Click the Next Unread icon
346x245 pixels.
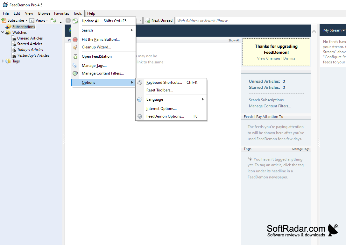[x=148, y=20]
